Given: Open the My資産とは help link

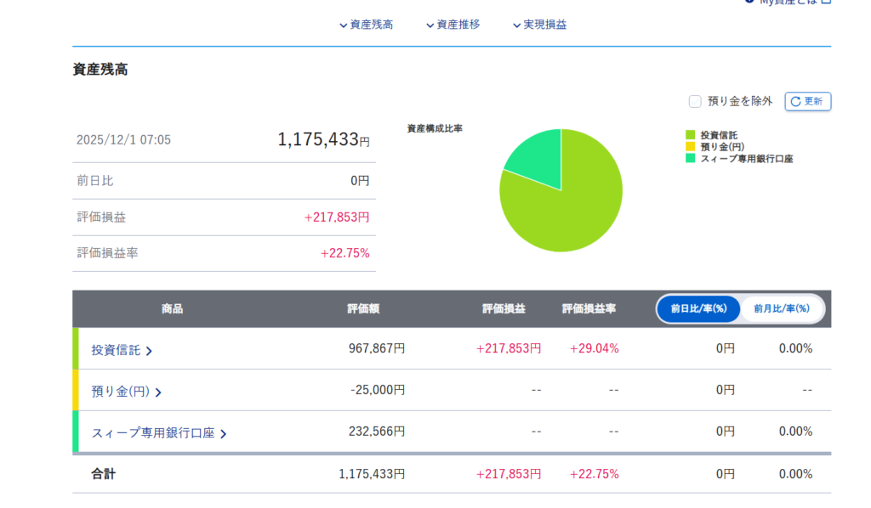Looking at the screenshot, I should pos(786,3).
